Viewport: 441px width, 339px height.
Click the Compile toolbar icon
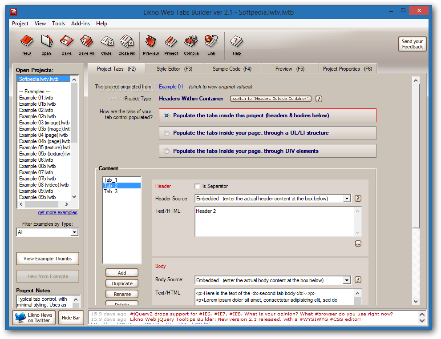191,45
